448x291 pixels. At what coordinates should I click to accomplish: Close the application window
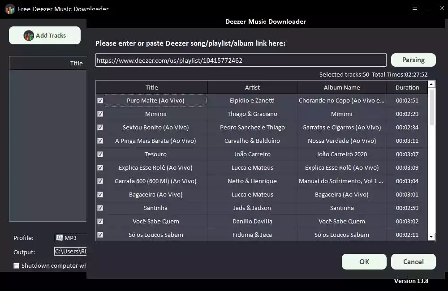441,8
